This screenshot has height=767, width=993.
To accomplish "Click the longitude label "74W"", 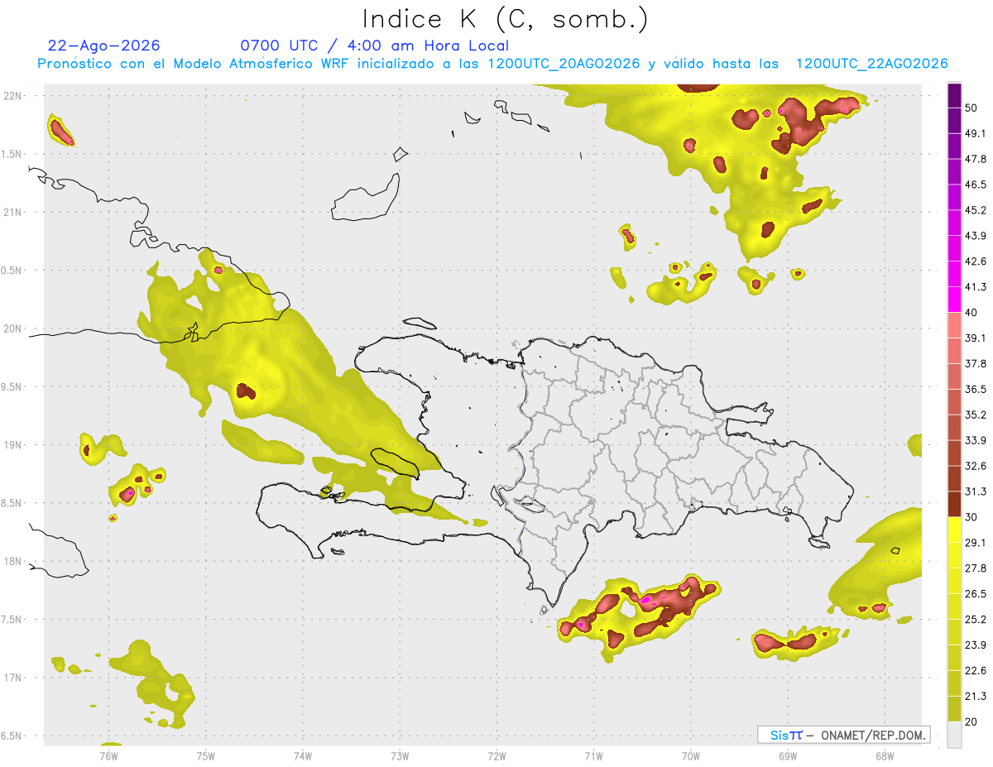I will [x=303, y=756].
